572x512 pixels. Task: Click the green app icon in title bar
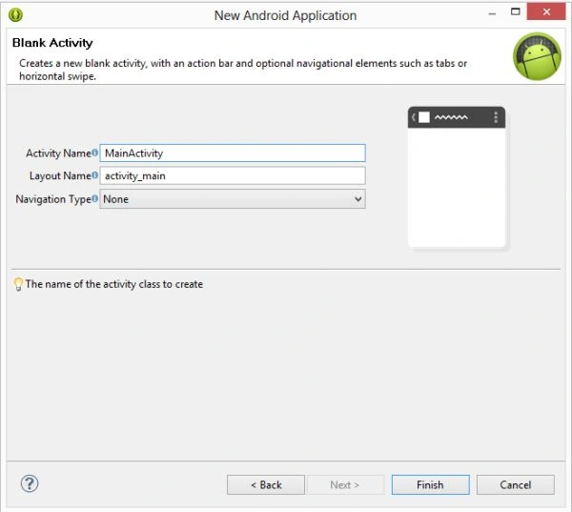click(x=15, y=15)
